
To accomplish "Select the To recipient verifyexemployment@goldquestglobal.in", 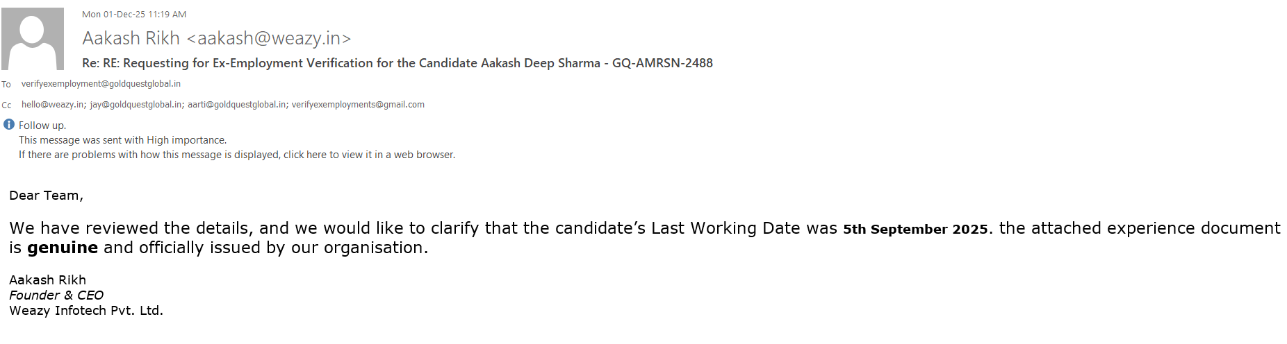I will [x=101, y=84].
